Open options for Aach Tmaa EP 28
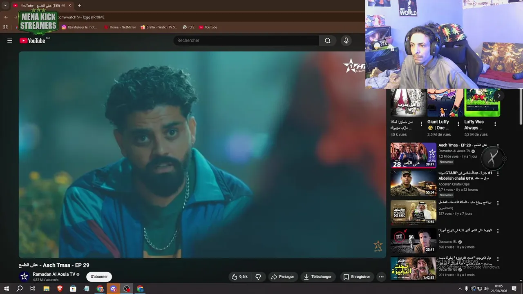 (x=498, y=146)
